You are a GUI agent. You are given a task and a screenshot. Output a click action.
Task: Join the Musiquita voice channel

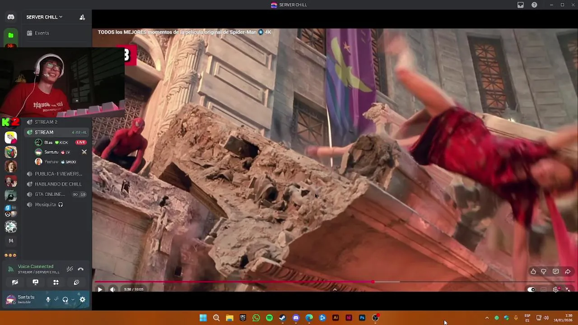point(56,204)
